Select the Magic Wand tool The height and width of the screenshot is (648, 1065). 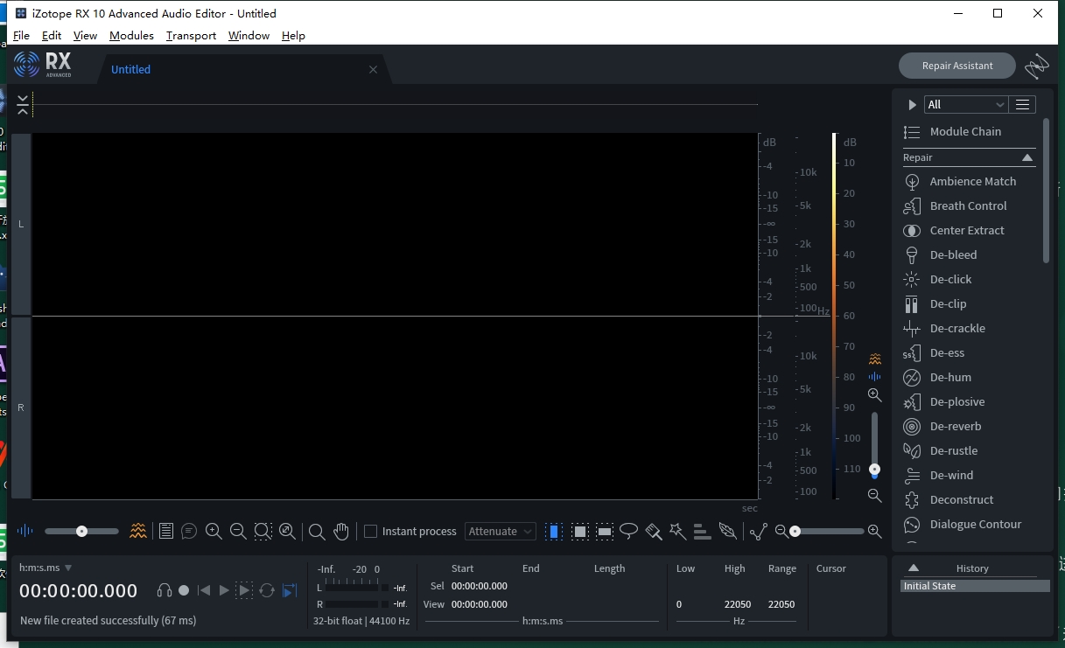click(676, 531)
